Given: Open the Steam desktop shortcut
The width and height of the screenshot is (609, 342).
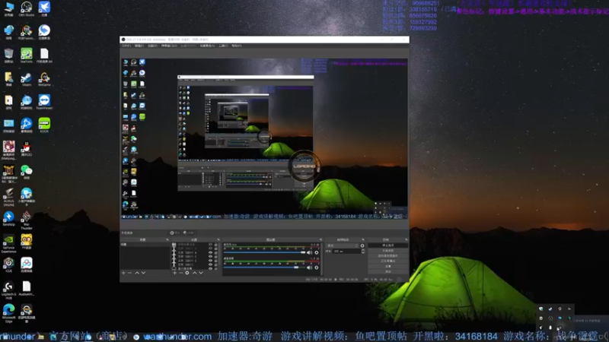Looking at the screenshot, I should pyautogui.click(x=27, y=80).
